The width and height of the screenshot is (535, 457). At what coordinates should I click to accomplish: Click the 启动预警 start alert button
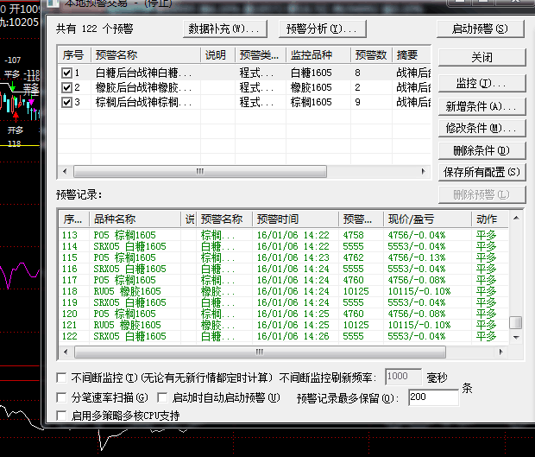[x=481, y=29]
